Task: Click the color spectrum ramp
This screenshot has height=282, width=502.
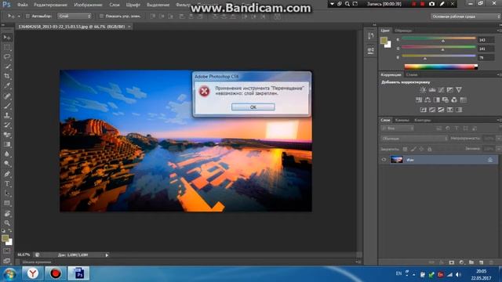Action: [441, 67]
